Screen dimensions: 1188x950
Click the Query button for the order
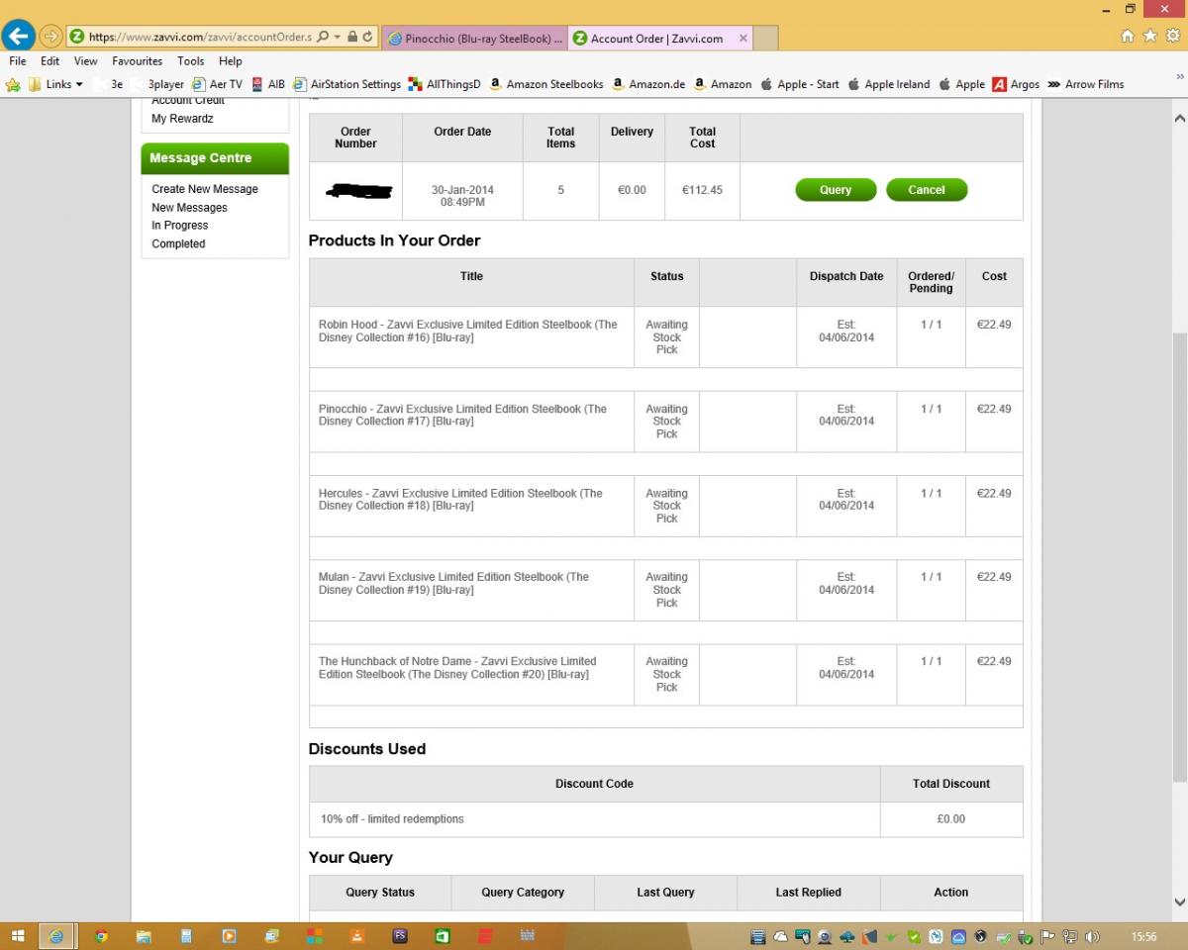[x=836, y=190]
